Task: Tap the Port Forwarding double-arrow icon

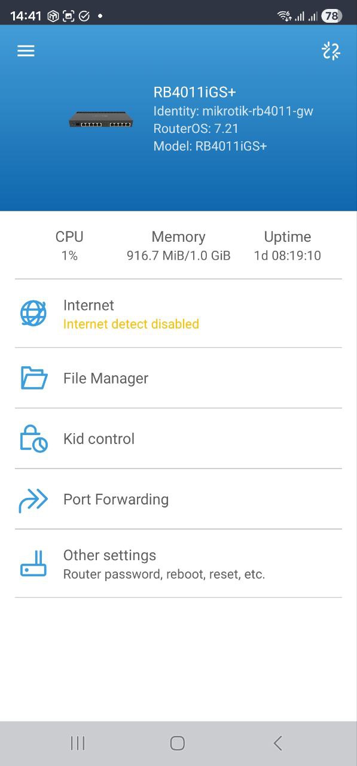Action: click(x=34, y=498)
